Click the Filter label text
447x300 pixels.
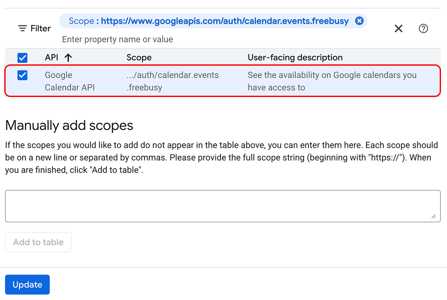tap(41, 28)
